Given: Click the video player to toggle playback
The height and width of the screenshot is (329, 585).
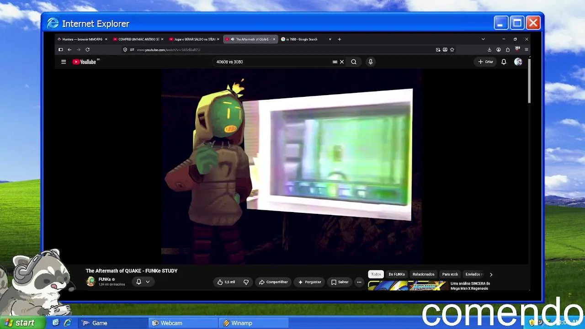Looking at the screenshot, I should (x=291, y=166).
